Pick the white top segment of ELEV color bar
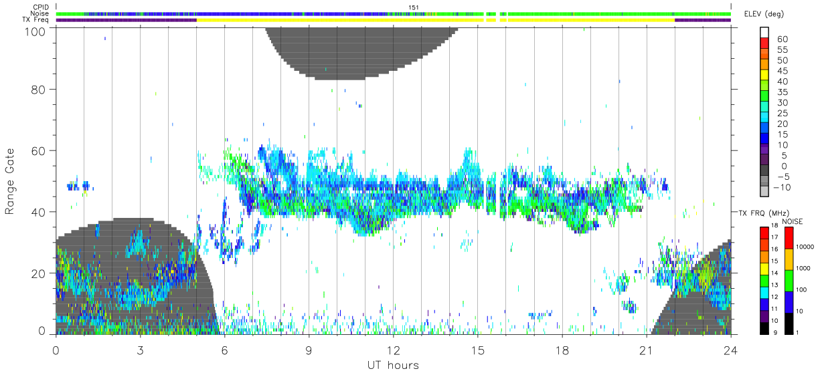This screenshot has height=379, width=822. tap(764, 33)
